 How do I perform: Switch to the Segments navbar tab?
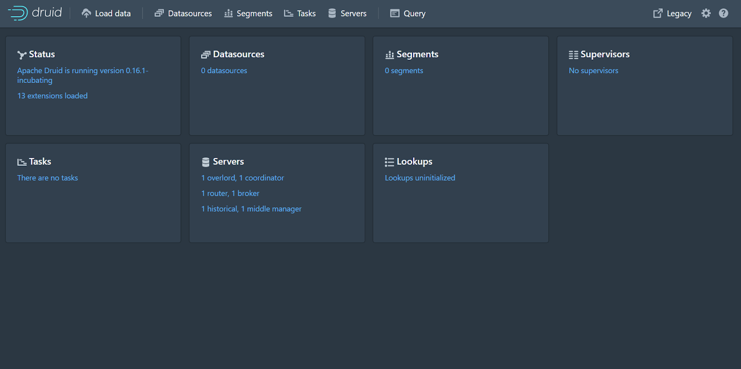pyautogui.click(x=248, y=13)
